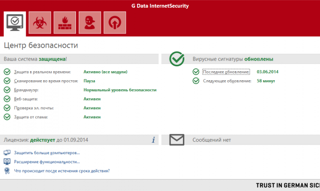320x191 pixels.
Task: Open Защита в реальном времени settings
Action: pos(42,72)
